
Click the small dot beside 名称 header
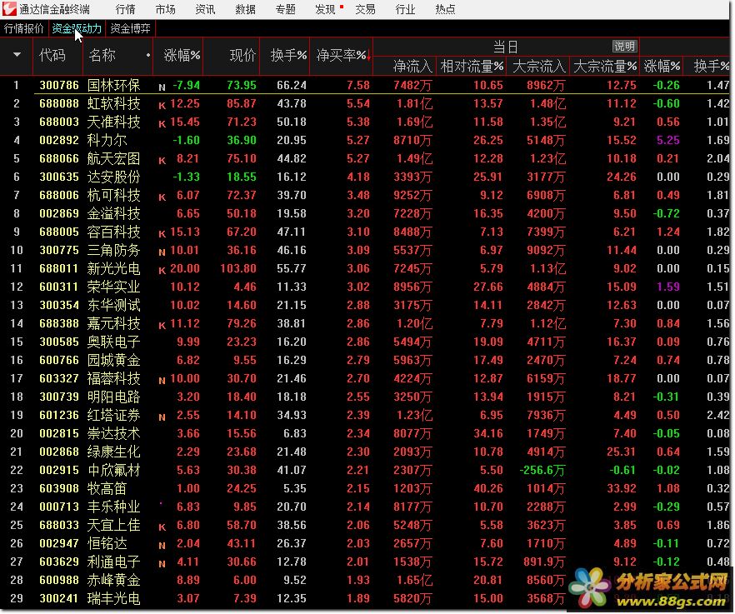point(148,55)
